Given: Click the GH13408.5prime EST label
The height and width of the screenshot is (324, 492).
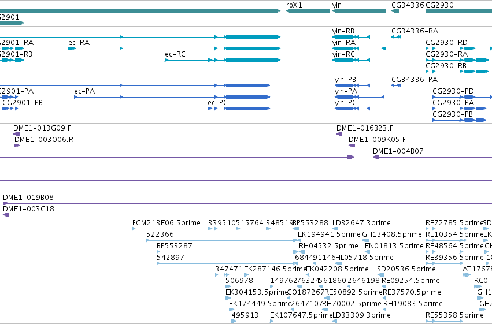Looking at the screenshot, I should [x=392, y=234].
